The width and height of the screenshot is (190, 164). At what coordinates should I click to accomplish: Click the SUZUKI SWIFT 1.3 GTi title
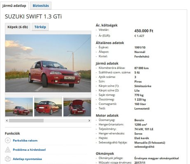click(33, 16)
